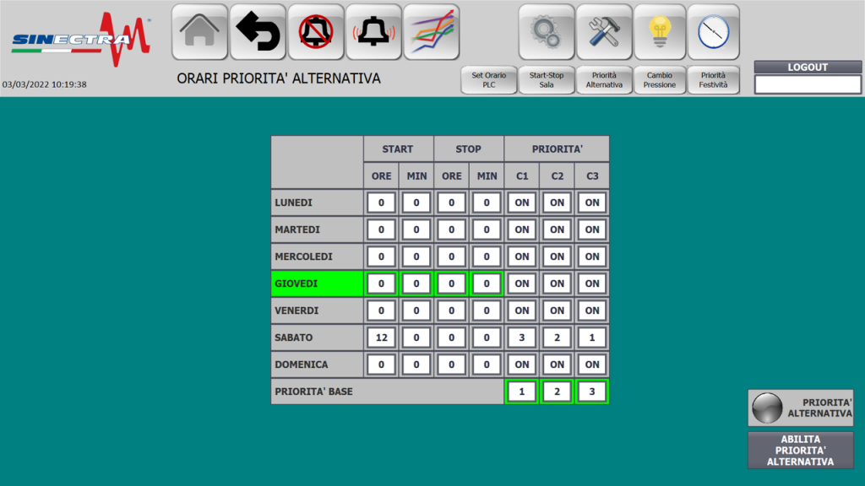Open the maintenance tools icon

[x=604, y=32]
